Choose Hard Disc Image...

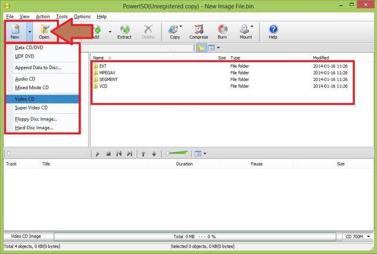pyautogui.click(x=43, y=128)
